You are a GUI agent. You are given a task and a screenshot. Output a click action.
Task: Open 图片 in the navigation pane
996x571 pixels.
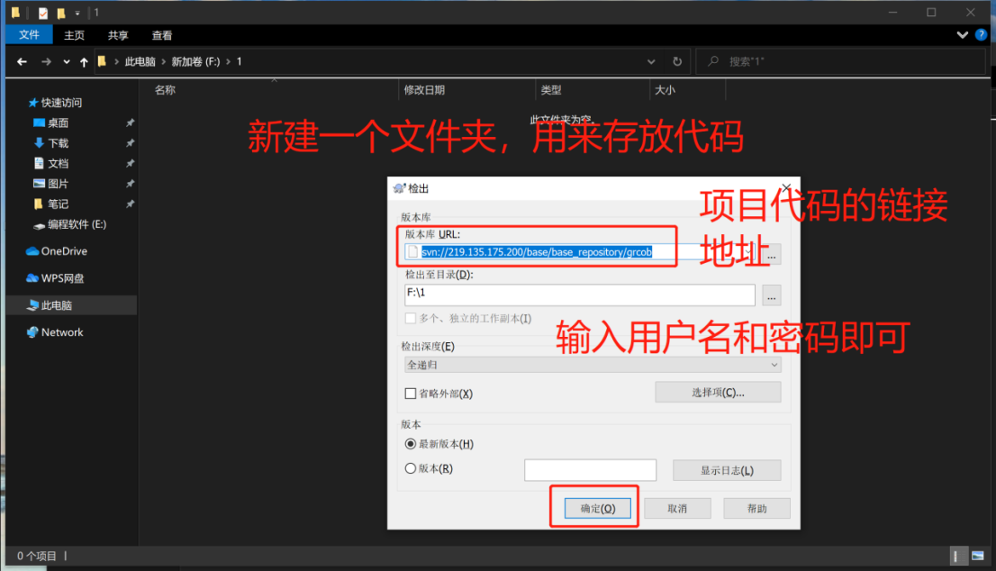58,184
